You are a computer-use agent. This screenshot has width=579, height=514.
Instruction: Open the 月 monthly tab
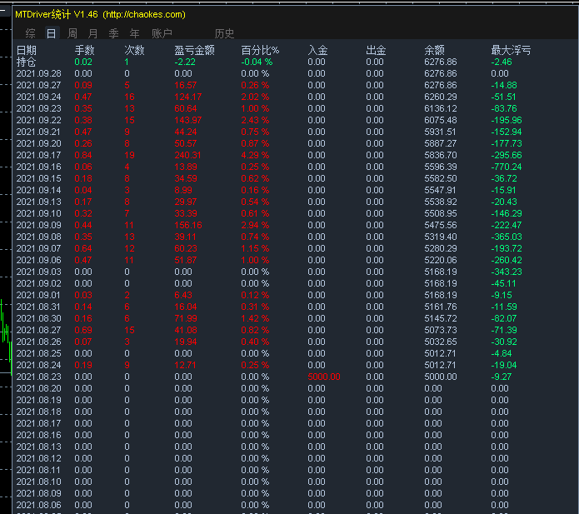pos(93,33)
